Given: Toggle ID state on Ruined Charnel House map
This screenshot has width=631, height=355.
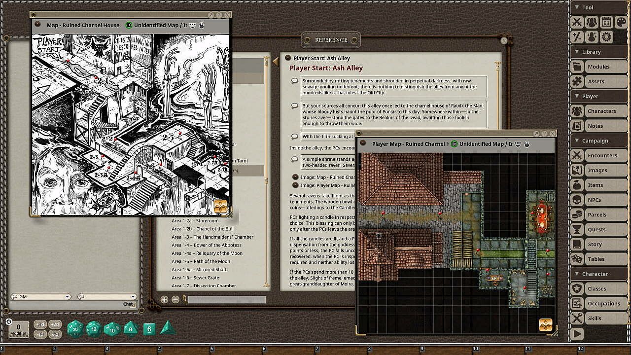Looking at the screenshot, I should [x=129, y=25].
